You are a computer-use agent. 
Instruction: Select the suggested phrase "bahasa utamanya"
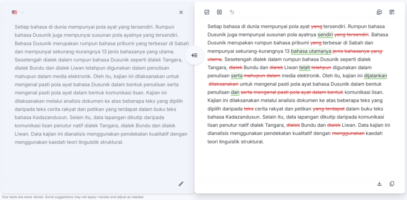[x=311, y=51]
